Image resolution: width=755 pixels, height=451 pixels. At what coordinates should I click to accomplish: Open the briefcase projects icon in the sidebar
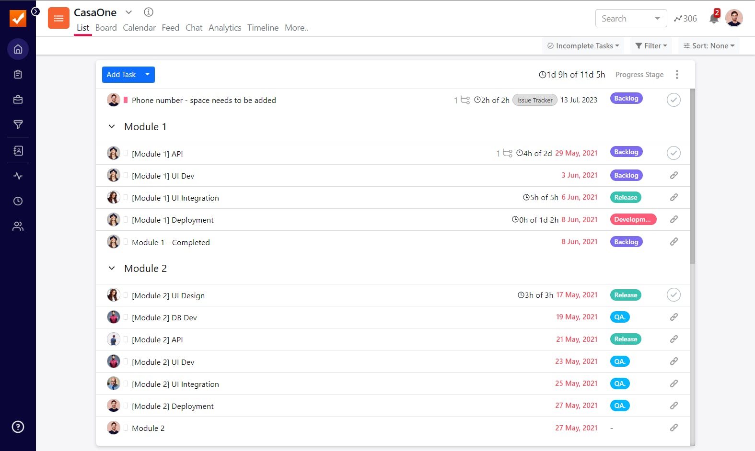pos(18,100)
